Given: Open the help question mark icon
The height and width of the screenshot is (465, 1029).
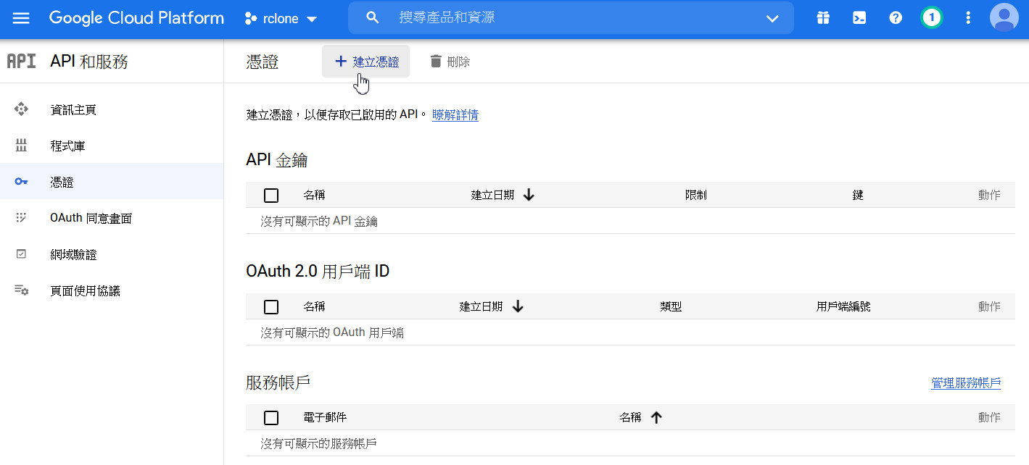Looking at the screenshot, I should pos(896,18).
